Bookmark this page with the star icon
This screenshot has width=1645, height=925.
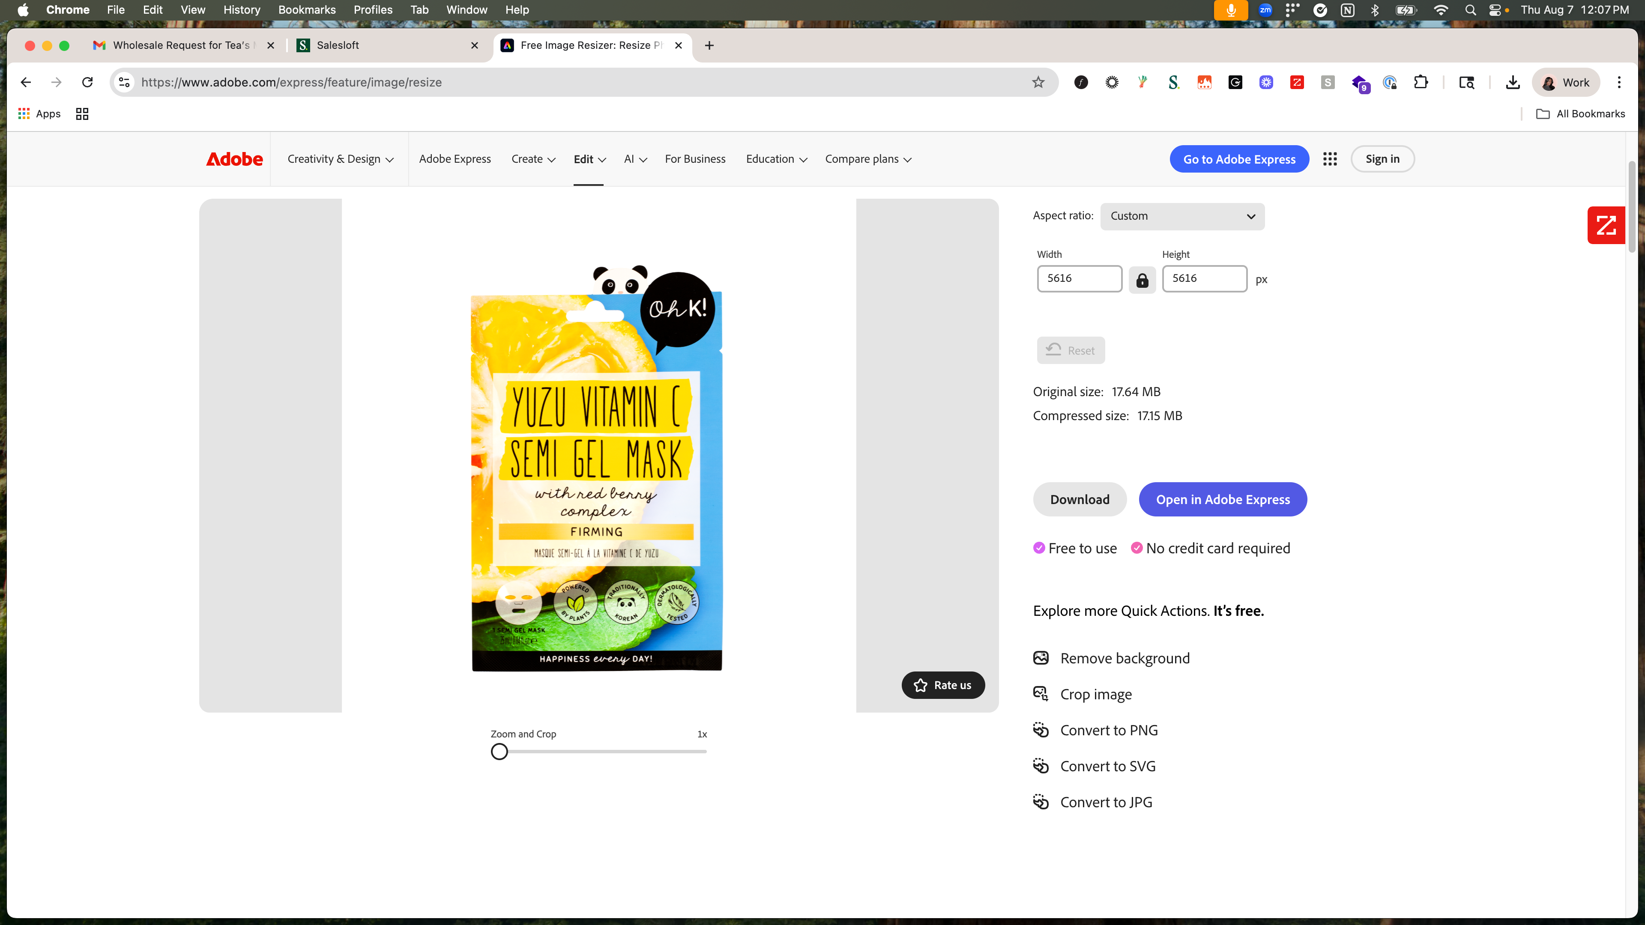click(1038, 82)
